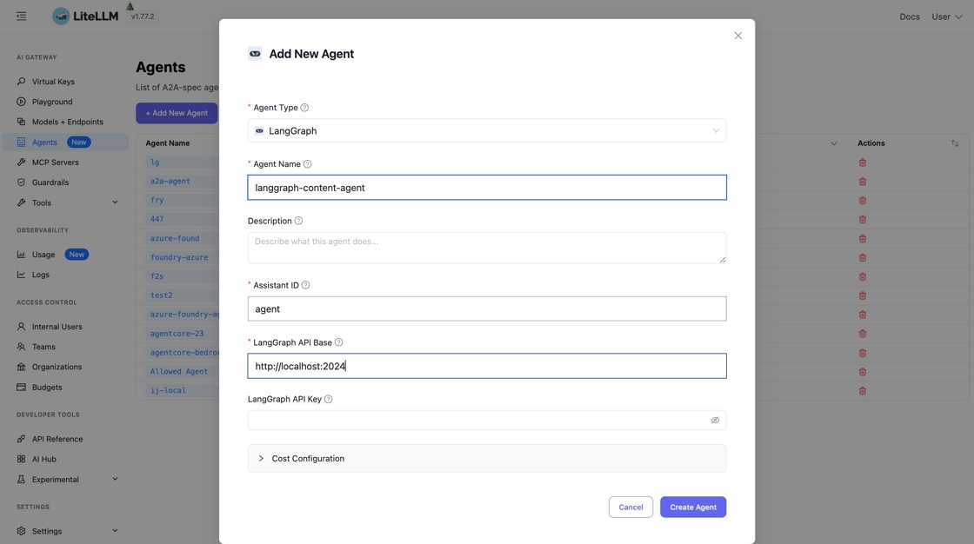Close the Add New Agent dialog
Screen dimensions: 974x544
pos(738,36)
